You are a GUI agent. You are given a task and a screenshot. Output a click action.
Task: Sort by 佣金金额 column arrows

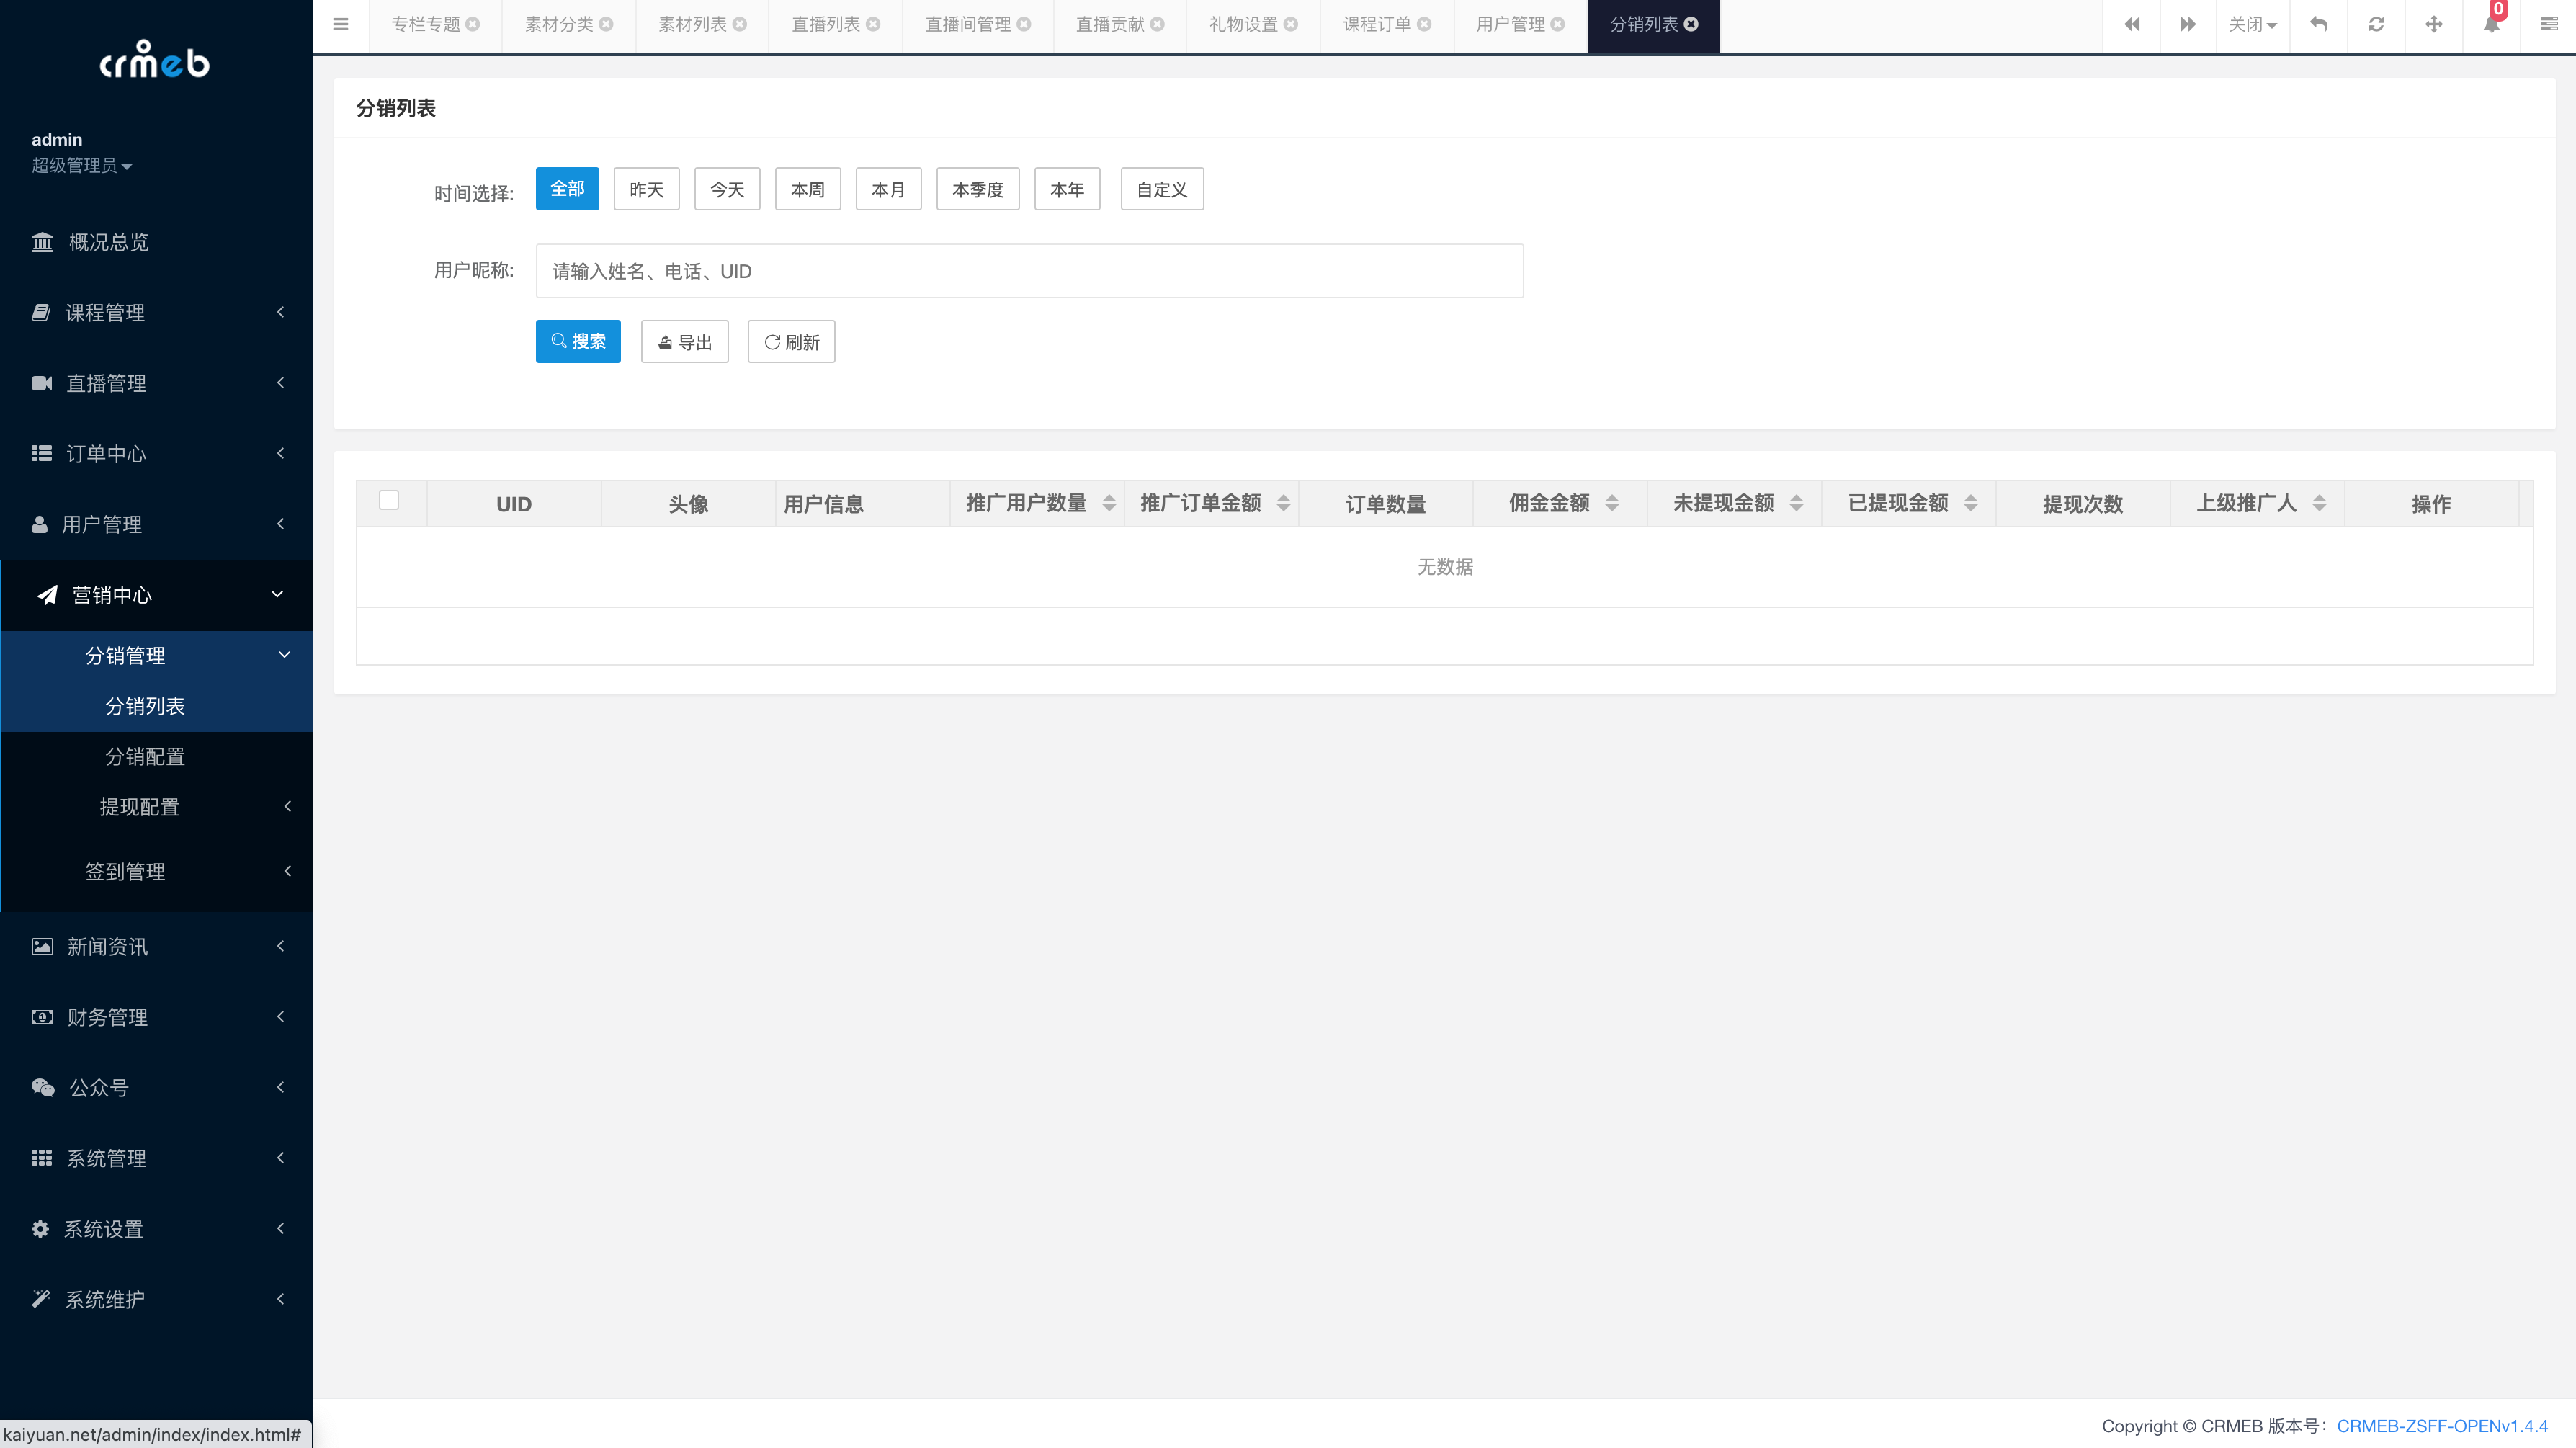click(1611, 504)
